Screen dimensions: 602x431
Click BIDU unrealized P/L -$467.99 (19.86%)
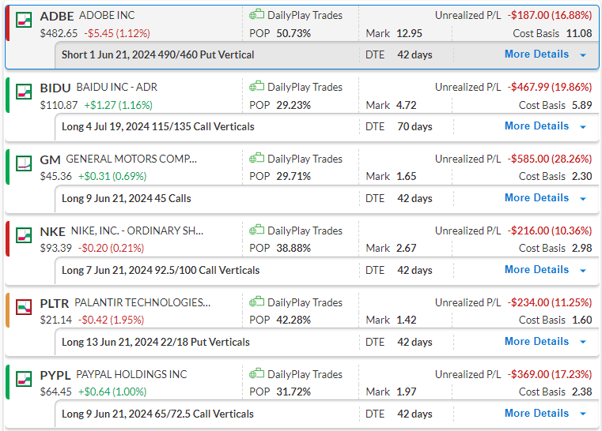tap(550, 88)
